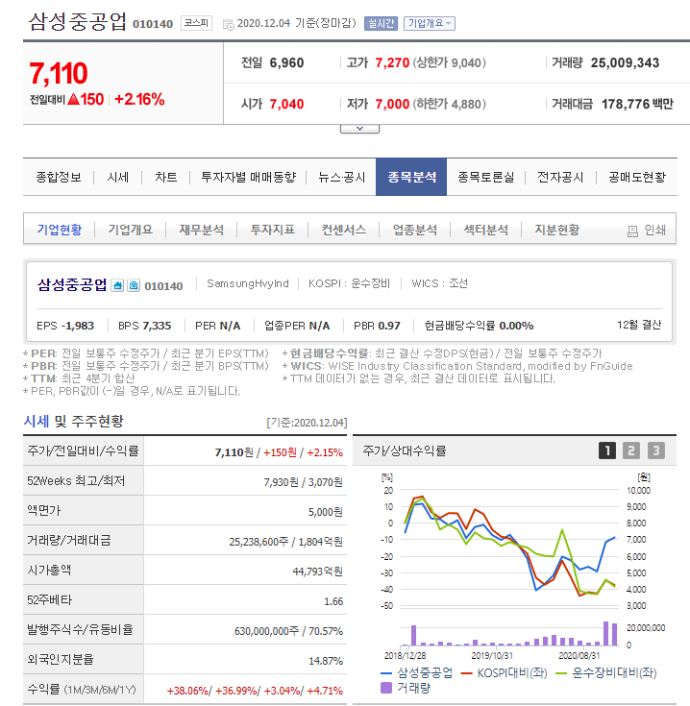Click the 주가/상대수익률 chart area
This screenshot has width=690, height=706.
515,568
